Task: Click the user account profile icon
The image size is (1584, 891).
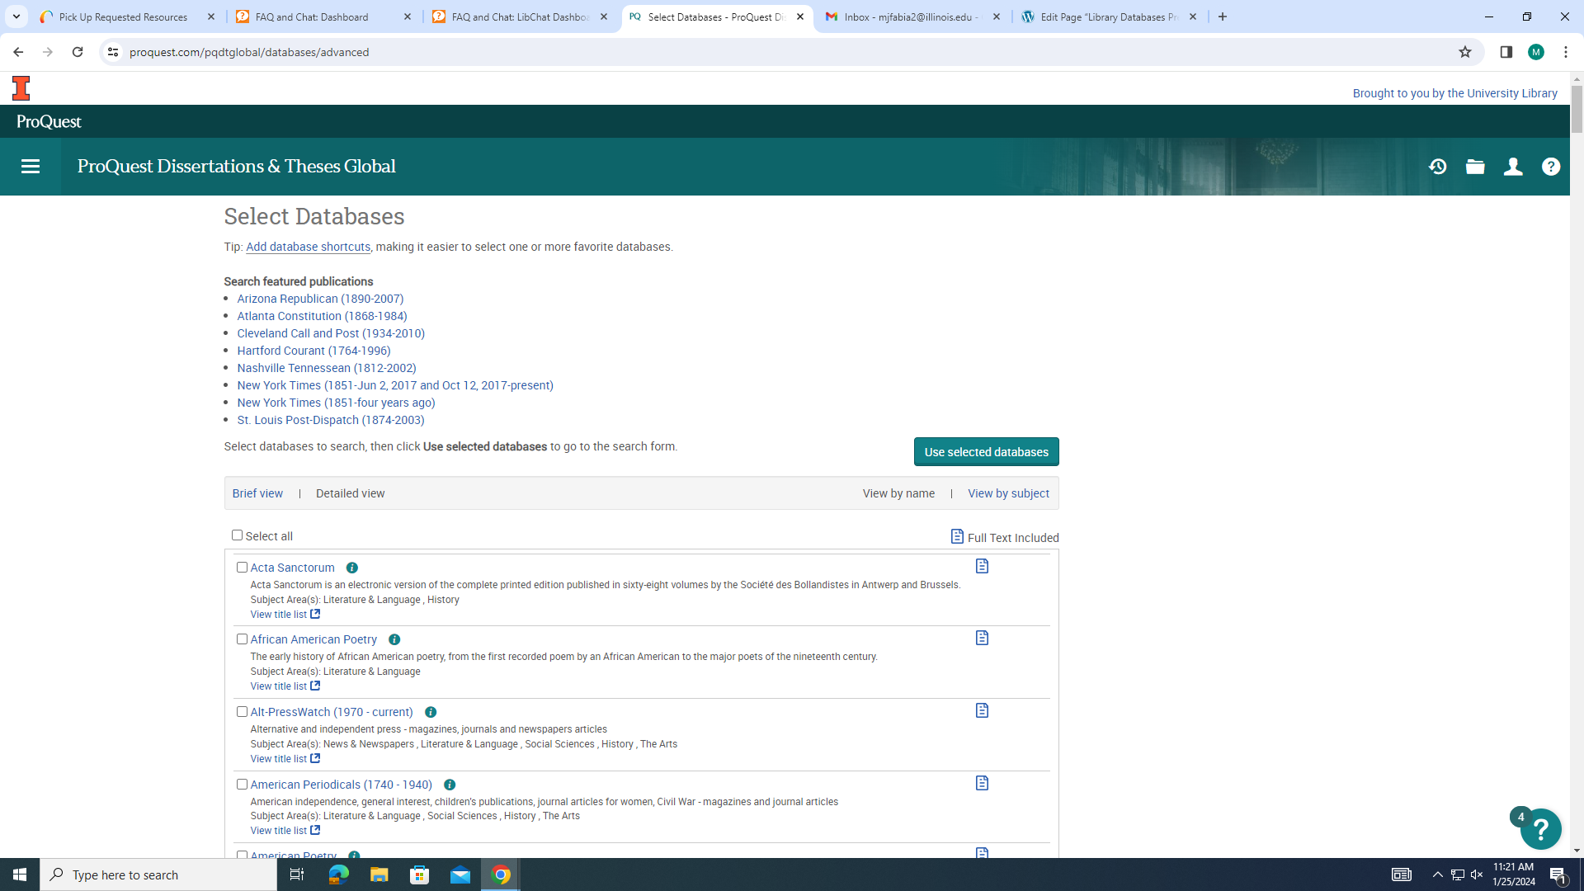Action: [x=1513, y=167]
